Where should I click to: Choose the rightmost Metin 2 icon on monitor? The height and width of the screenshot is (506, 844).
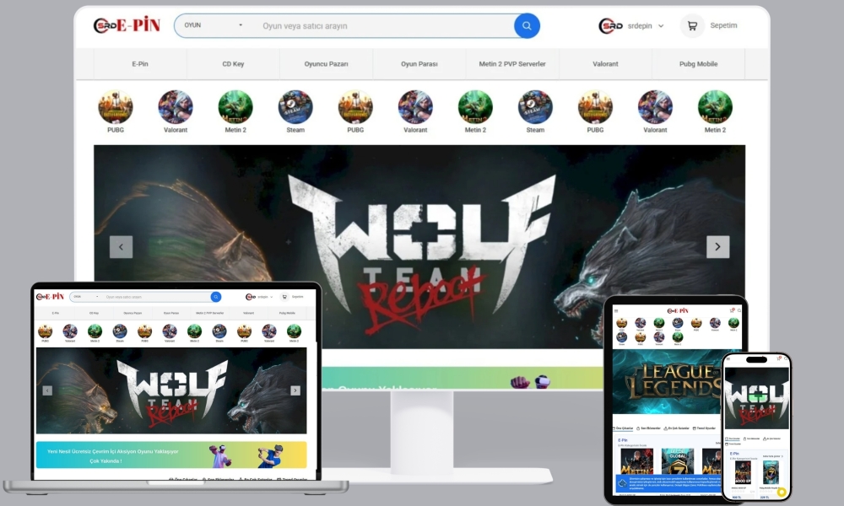(715, 107)
